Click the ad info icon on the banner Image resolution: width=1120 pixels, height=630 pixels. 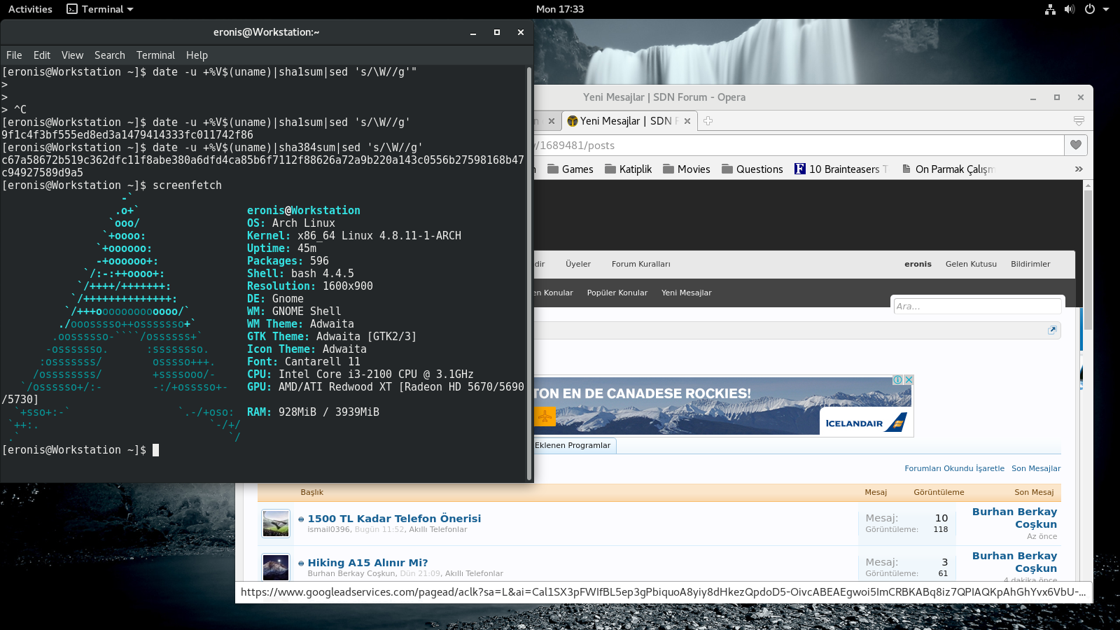pos(897,379)
